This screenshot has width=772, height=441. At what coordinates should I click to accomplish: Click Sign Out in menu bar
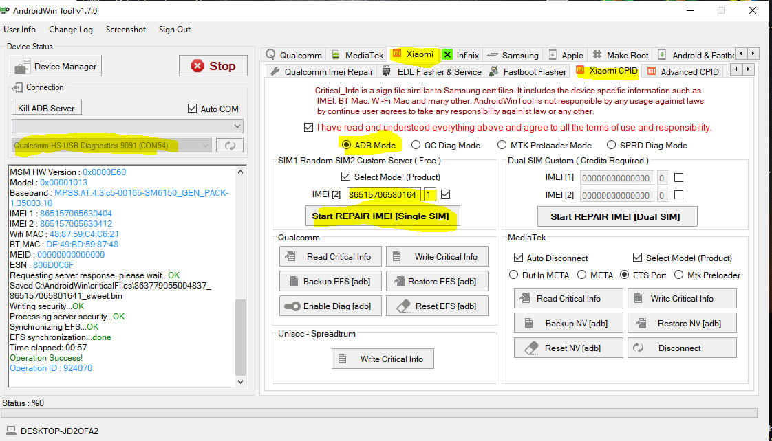pyautogui.click(x=174, y=30)
